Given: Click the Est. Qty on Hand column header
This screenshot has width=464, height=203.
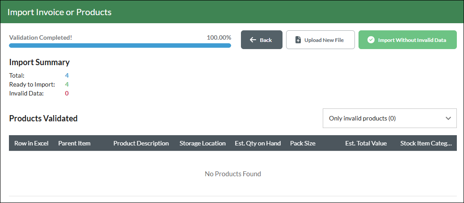Looking at the screenshot, I should pyautogui.click(x=258, y=143).
